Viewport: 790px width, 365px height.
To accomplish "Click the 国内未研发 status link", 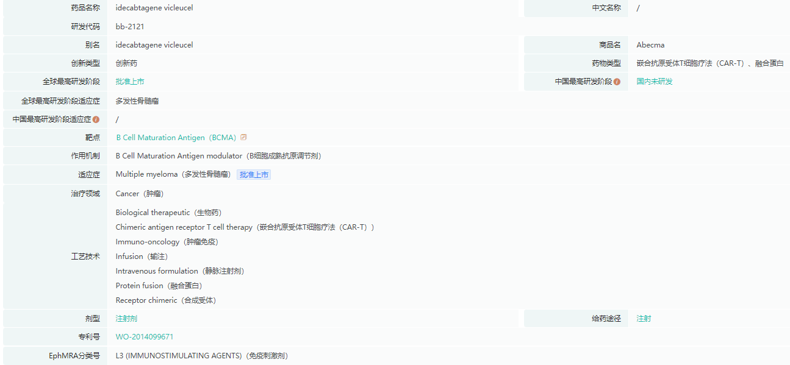I will tap(655, 82).
